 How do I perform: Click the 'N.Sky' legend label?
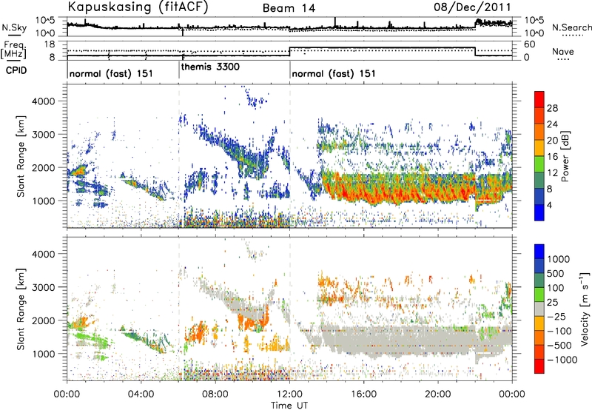(x=14, y=27)
